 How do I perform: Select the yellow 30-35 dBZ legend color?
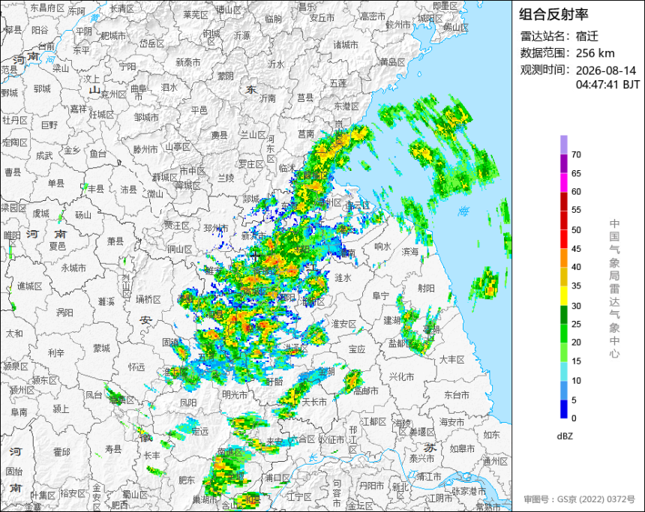(x=563, y=295)
